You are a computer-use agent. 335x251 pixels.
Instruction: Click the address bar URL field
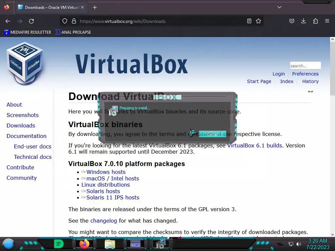click(162, 21)
